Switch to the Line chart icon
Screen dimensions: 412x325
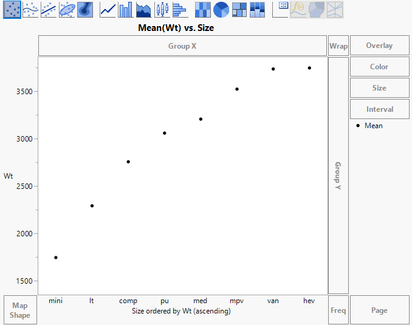coord(108,9)
